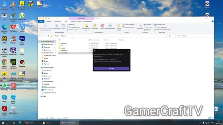The width and height of the screenshot is (223, 125).
Task: Open GeForce Experience desktop icon
Action: (x=13, y=64)
